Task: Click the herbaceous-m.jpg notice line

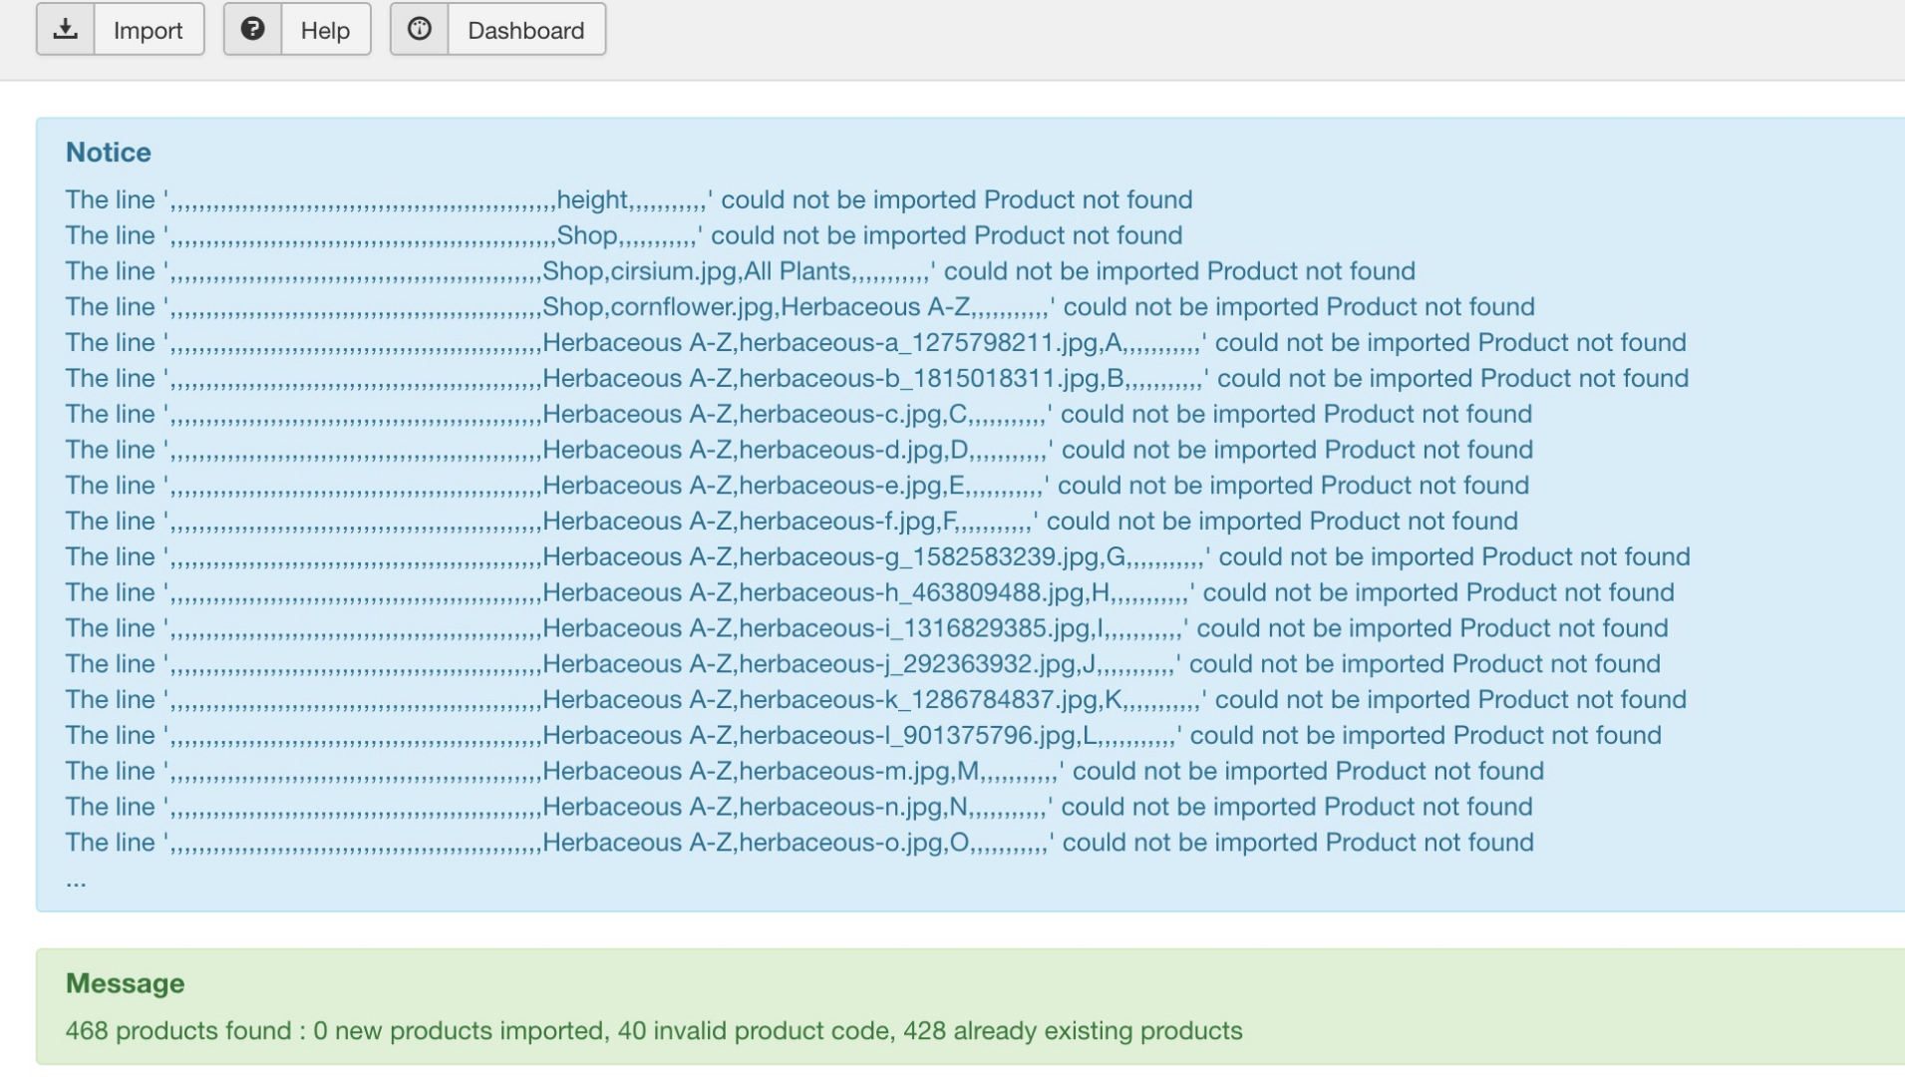Action: point(803,772)
